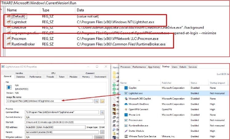Click magnifier icon next to Command line
The width and height of the screenshot is (230, 140).
[102, 112]
